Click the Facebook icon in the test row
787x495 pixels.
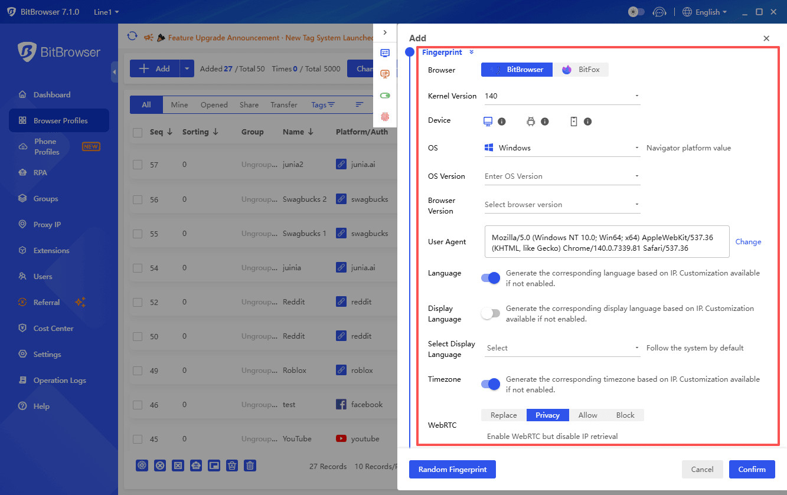coord(341,405)
